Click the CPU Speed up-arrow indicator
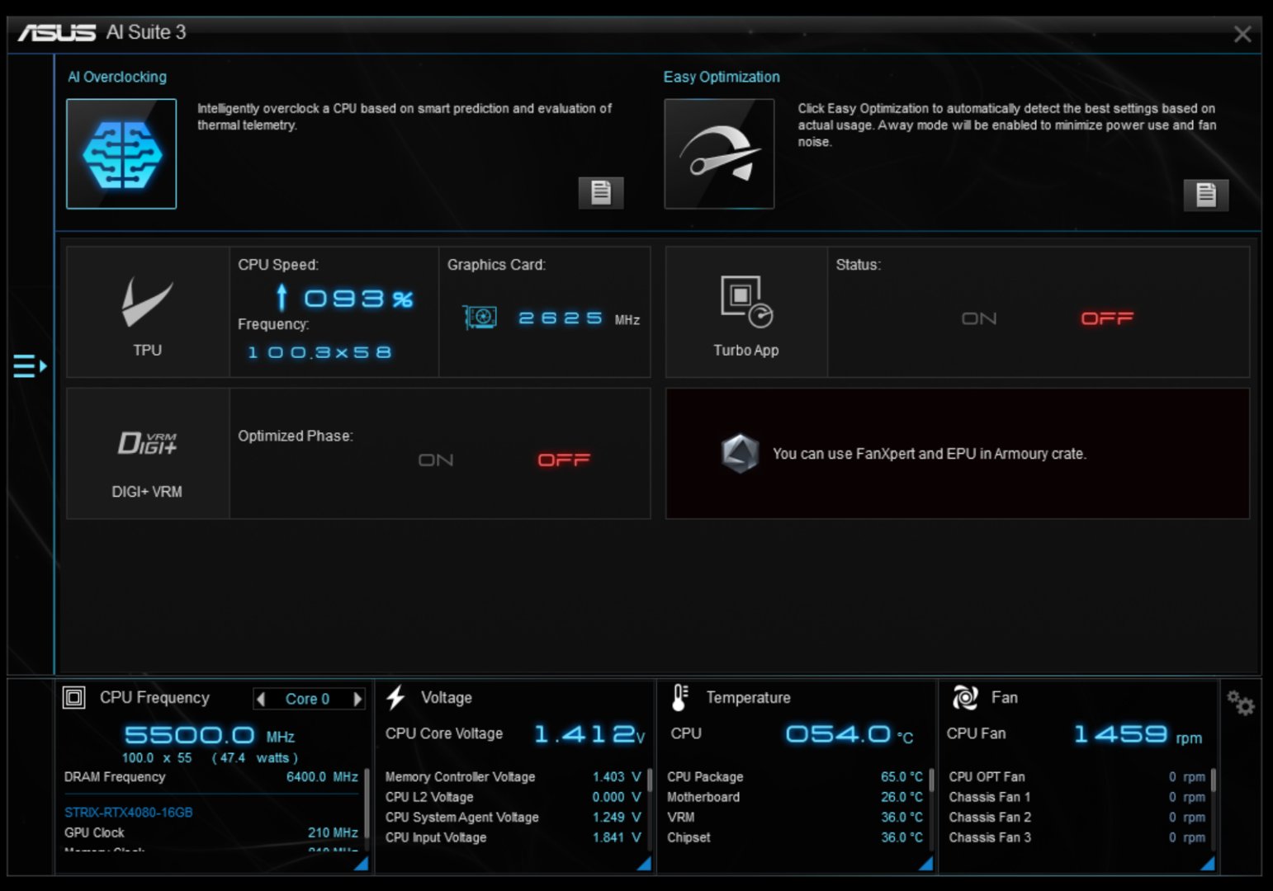This screenshot has width=1273, height=891. (x=282, y=297)
